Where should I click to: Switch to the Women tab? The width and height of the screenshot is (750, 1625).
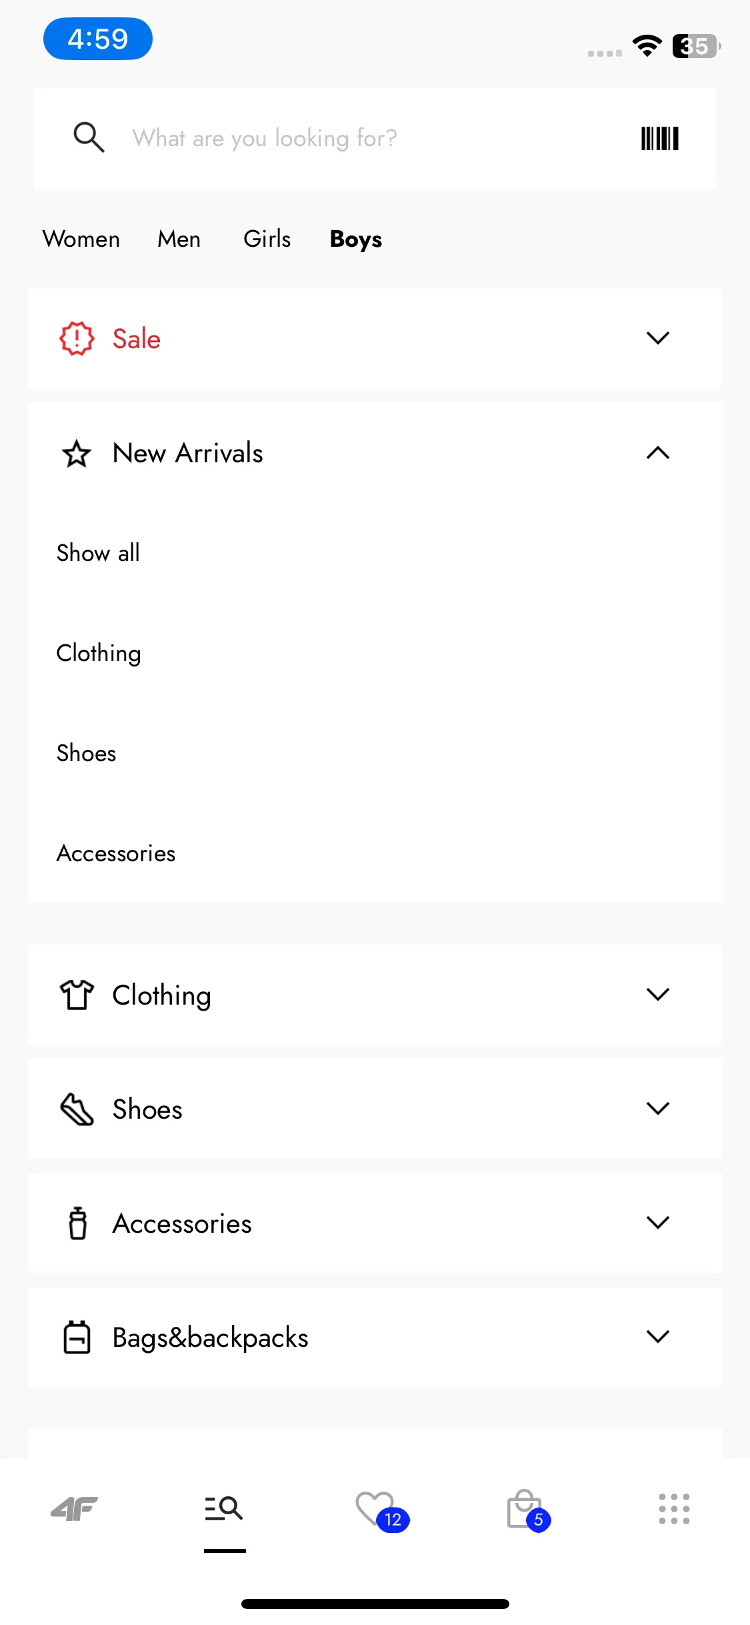[81, 239]
